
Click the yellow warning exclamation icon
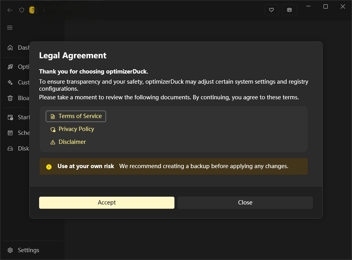tap(49, 167)
